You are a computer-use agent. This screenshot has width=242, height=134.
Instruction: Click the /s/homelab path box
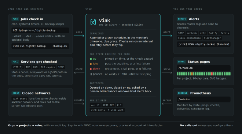click(204, 68)
